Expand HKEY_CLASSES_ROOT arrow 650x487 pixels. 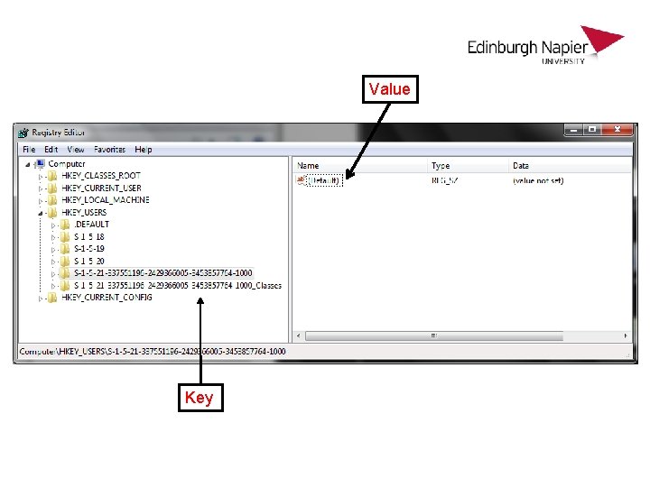(x=41, y=177)
